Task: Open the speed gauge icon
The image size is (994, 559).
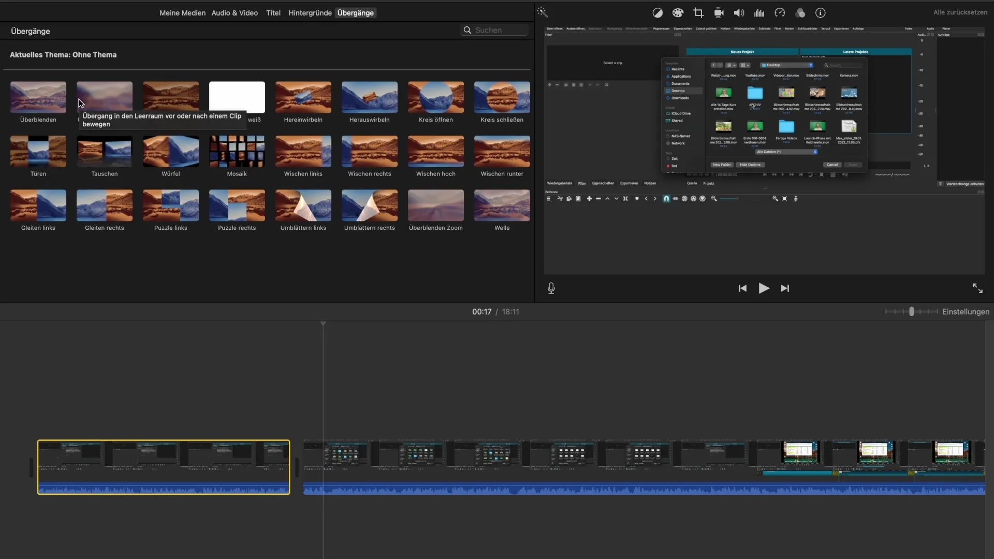Action: [x=780, y=13]
